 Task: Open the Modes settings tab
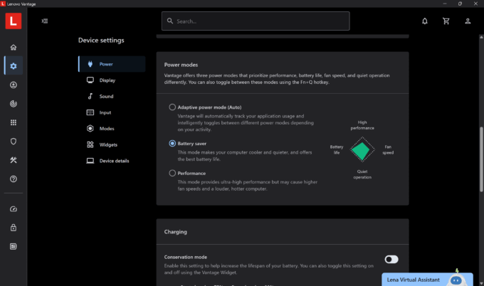[x=112, y=128]
